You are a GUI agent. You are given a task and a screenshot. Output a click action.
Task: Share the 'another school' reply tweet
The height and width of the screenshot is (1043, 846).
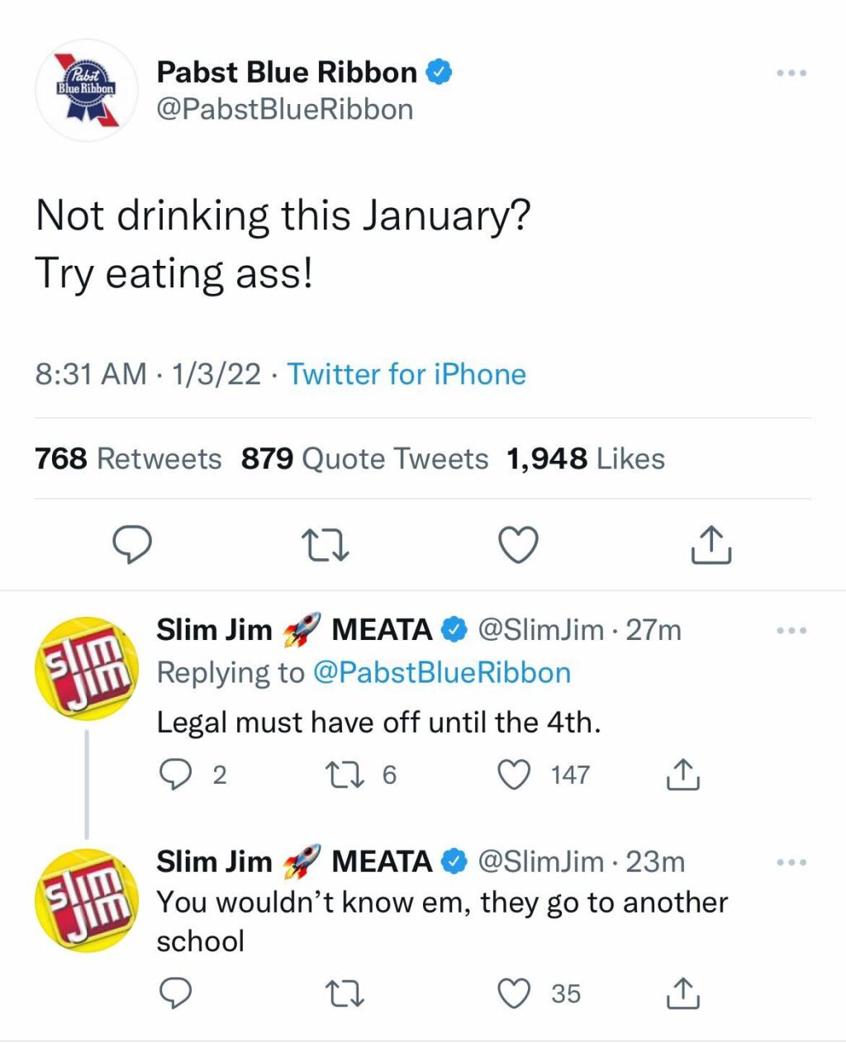point(683,993)
